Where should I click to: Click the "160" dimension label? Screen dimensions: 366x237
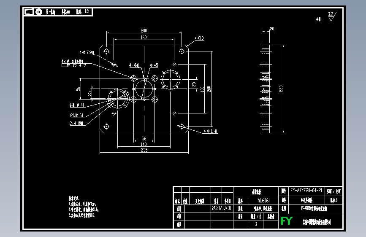(144, 38)
